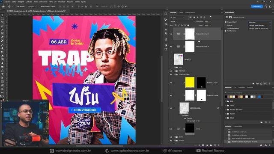Screen dimensions: 274x154
Task: Hide the yellow fill layer
Action: 171,83
